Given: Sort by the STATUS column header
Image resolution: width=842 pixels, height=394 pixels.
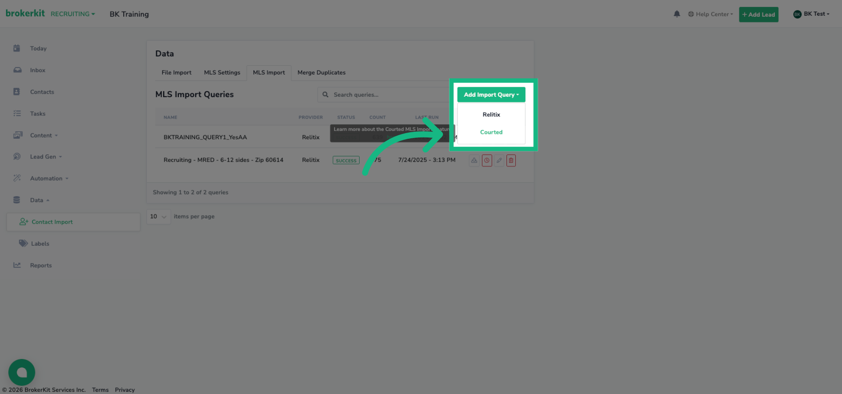Looking at the screenshot, I should point(346,117).
